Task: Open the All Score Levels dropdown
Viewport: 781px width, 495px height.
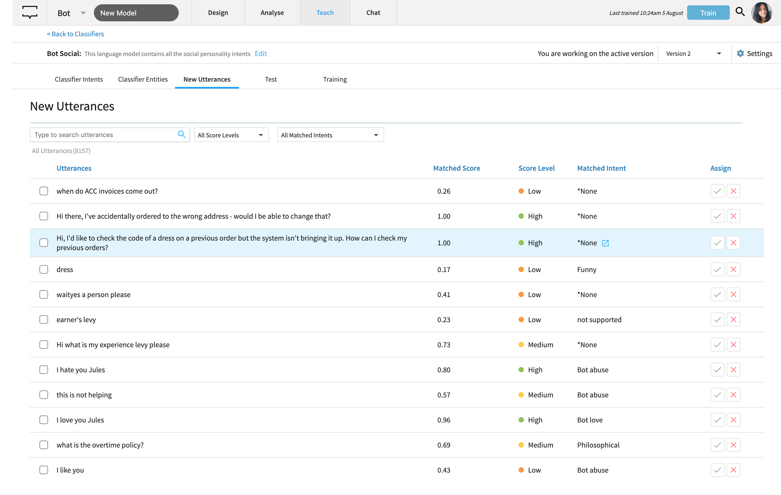Action: tap(231, 135)
